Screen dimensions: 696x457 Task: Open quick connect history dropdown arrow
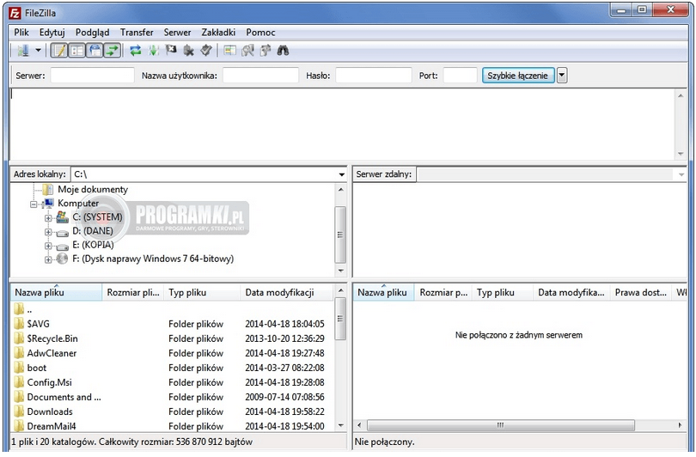562,76
